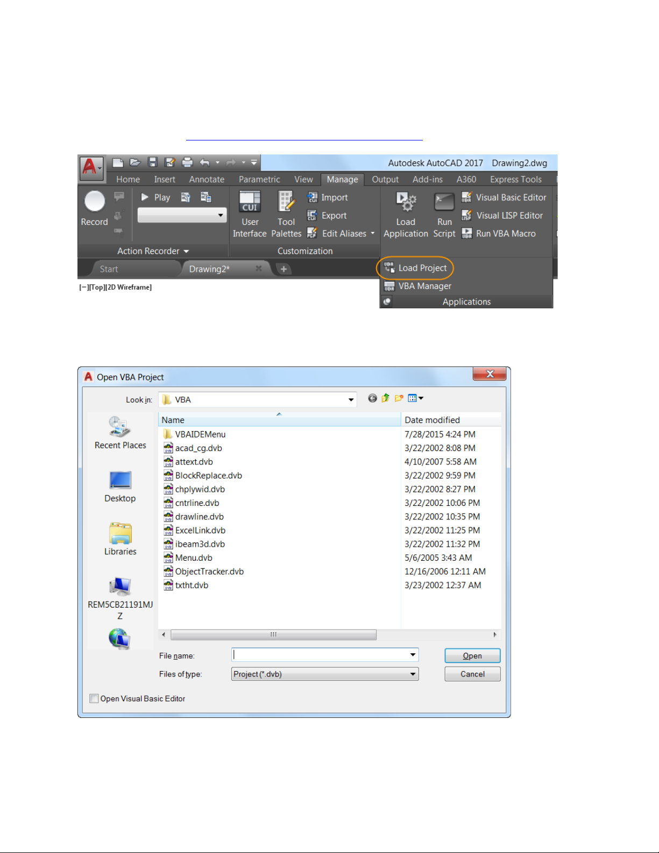This screenshot has width=659, height=853.
Task: Switch to the Express Tools ribbon tab
Action: pyautogui.click(x=515, y=179)
